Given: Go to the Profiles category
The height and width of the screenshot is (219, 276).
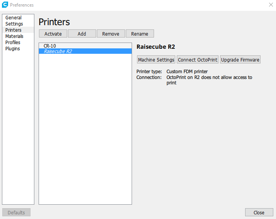Looking at the screenshot, I should (18, 42).
